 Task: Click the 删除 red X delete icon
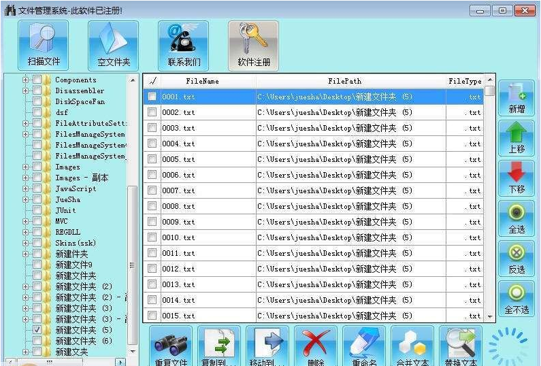pos(315,346)
